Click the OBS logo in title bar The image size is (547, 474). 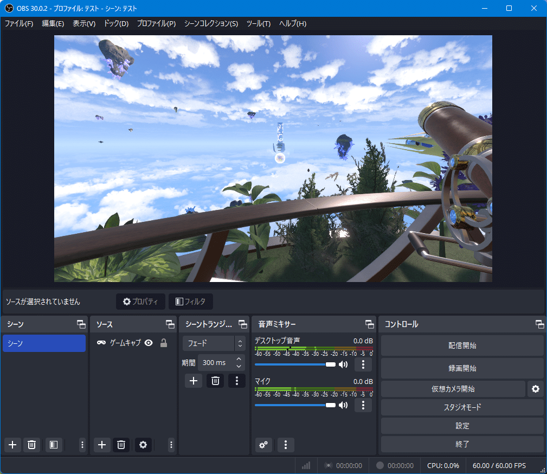coord(9,8)
